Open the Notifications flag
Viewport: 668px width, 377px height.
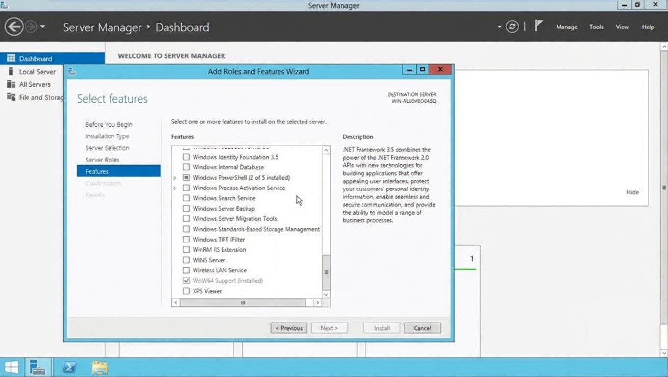point(538,27)
